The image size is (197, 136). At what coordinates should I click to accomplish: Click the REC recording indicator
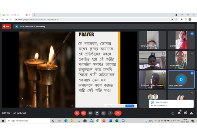7,27
